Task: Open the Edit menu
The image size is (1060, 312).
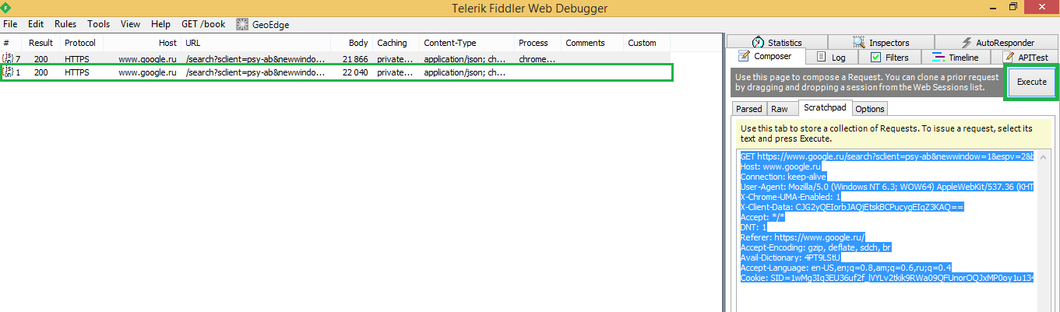Action: click(36, 24)
